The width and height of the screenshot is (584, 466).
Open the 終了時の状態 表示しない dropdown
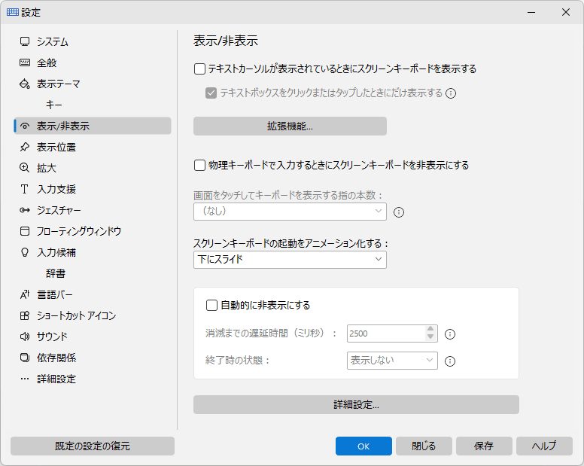[x=392, y=361]
